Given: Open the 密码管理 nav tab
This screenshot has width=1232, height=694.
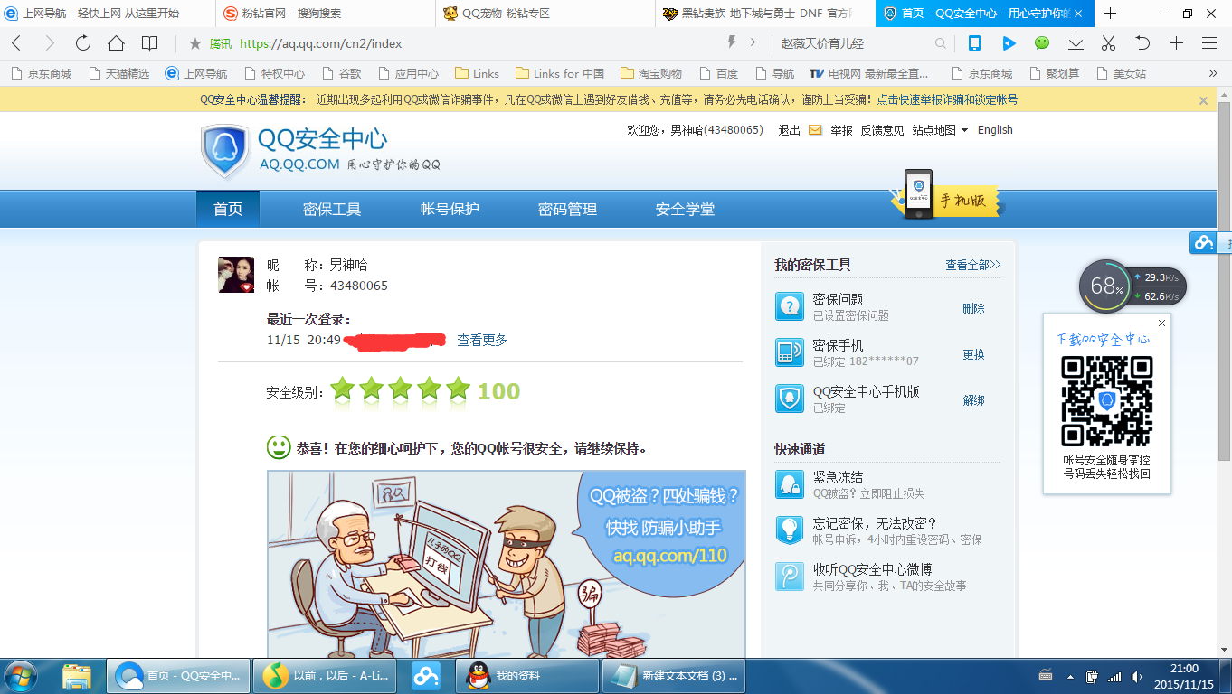Looking at the screenshot, I should coord(567,210).
